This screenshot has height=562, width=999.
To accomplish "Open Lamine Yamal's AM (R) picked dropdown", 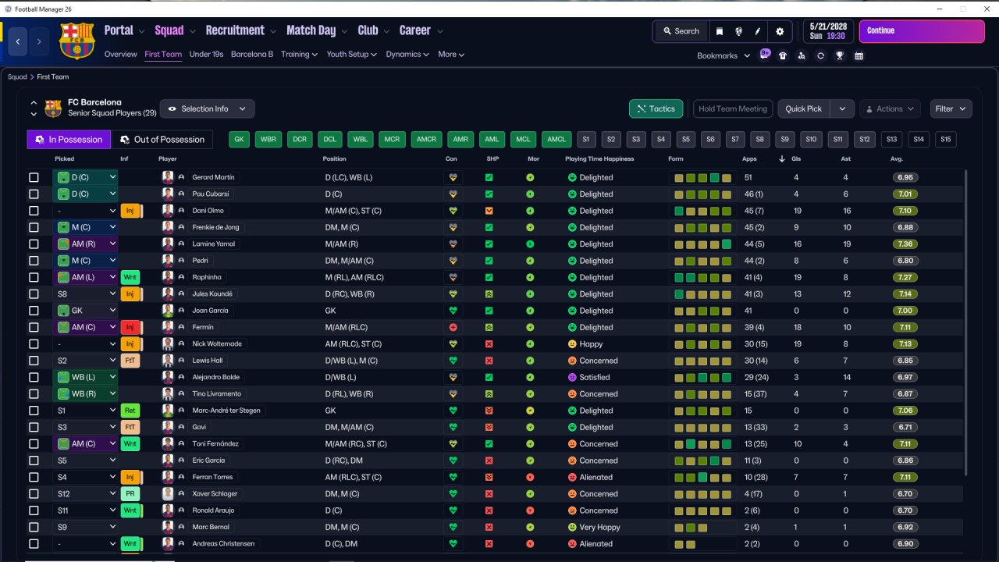I will (x=85, y=244).
